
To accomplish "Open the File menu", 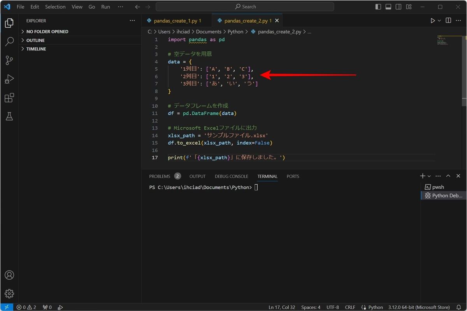I will tap(20, 7).
